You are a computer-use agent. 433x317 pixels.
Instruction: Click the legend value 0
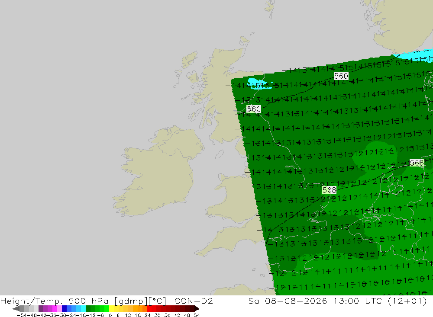pyautogui.click(x=110, y=315)
